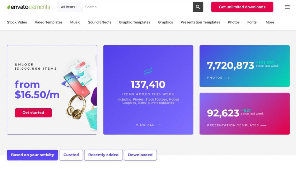
Task: Switch to the Curated tab
Action: click(71, 155)
